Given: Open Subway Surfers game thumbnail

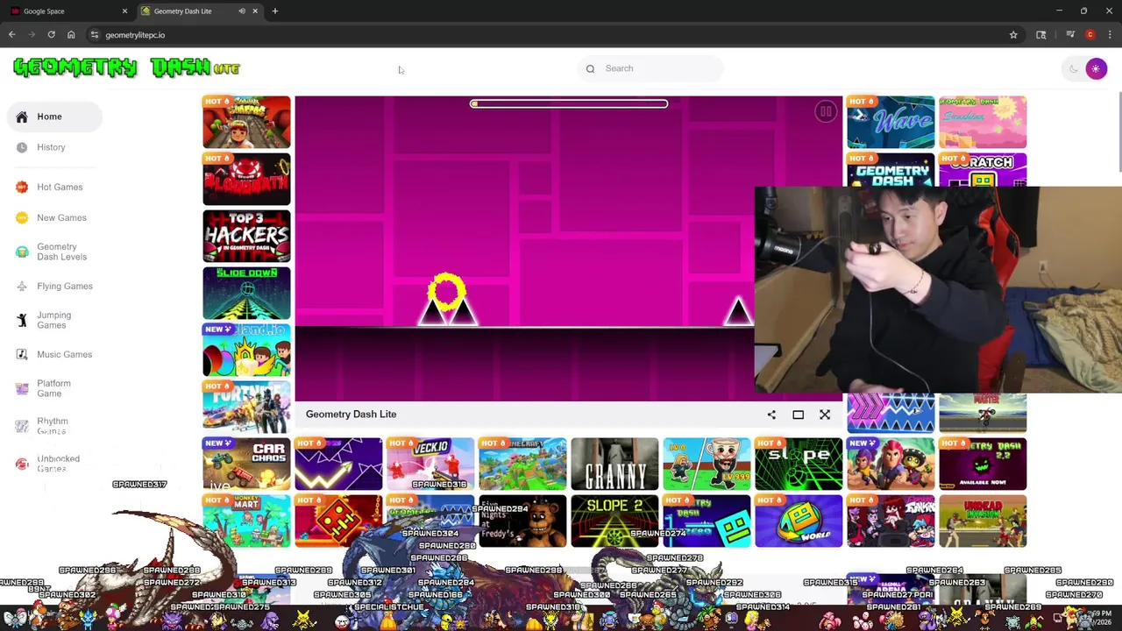Looking at the screenshot, I should pyautogui.click(x=246, y=122).
